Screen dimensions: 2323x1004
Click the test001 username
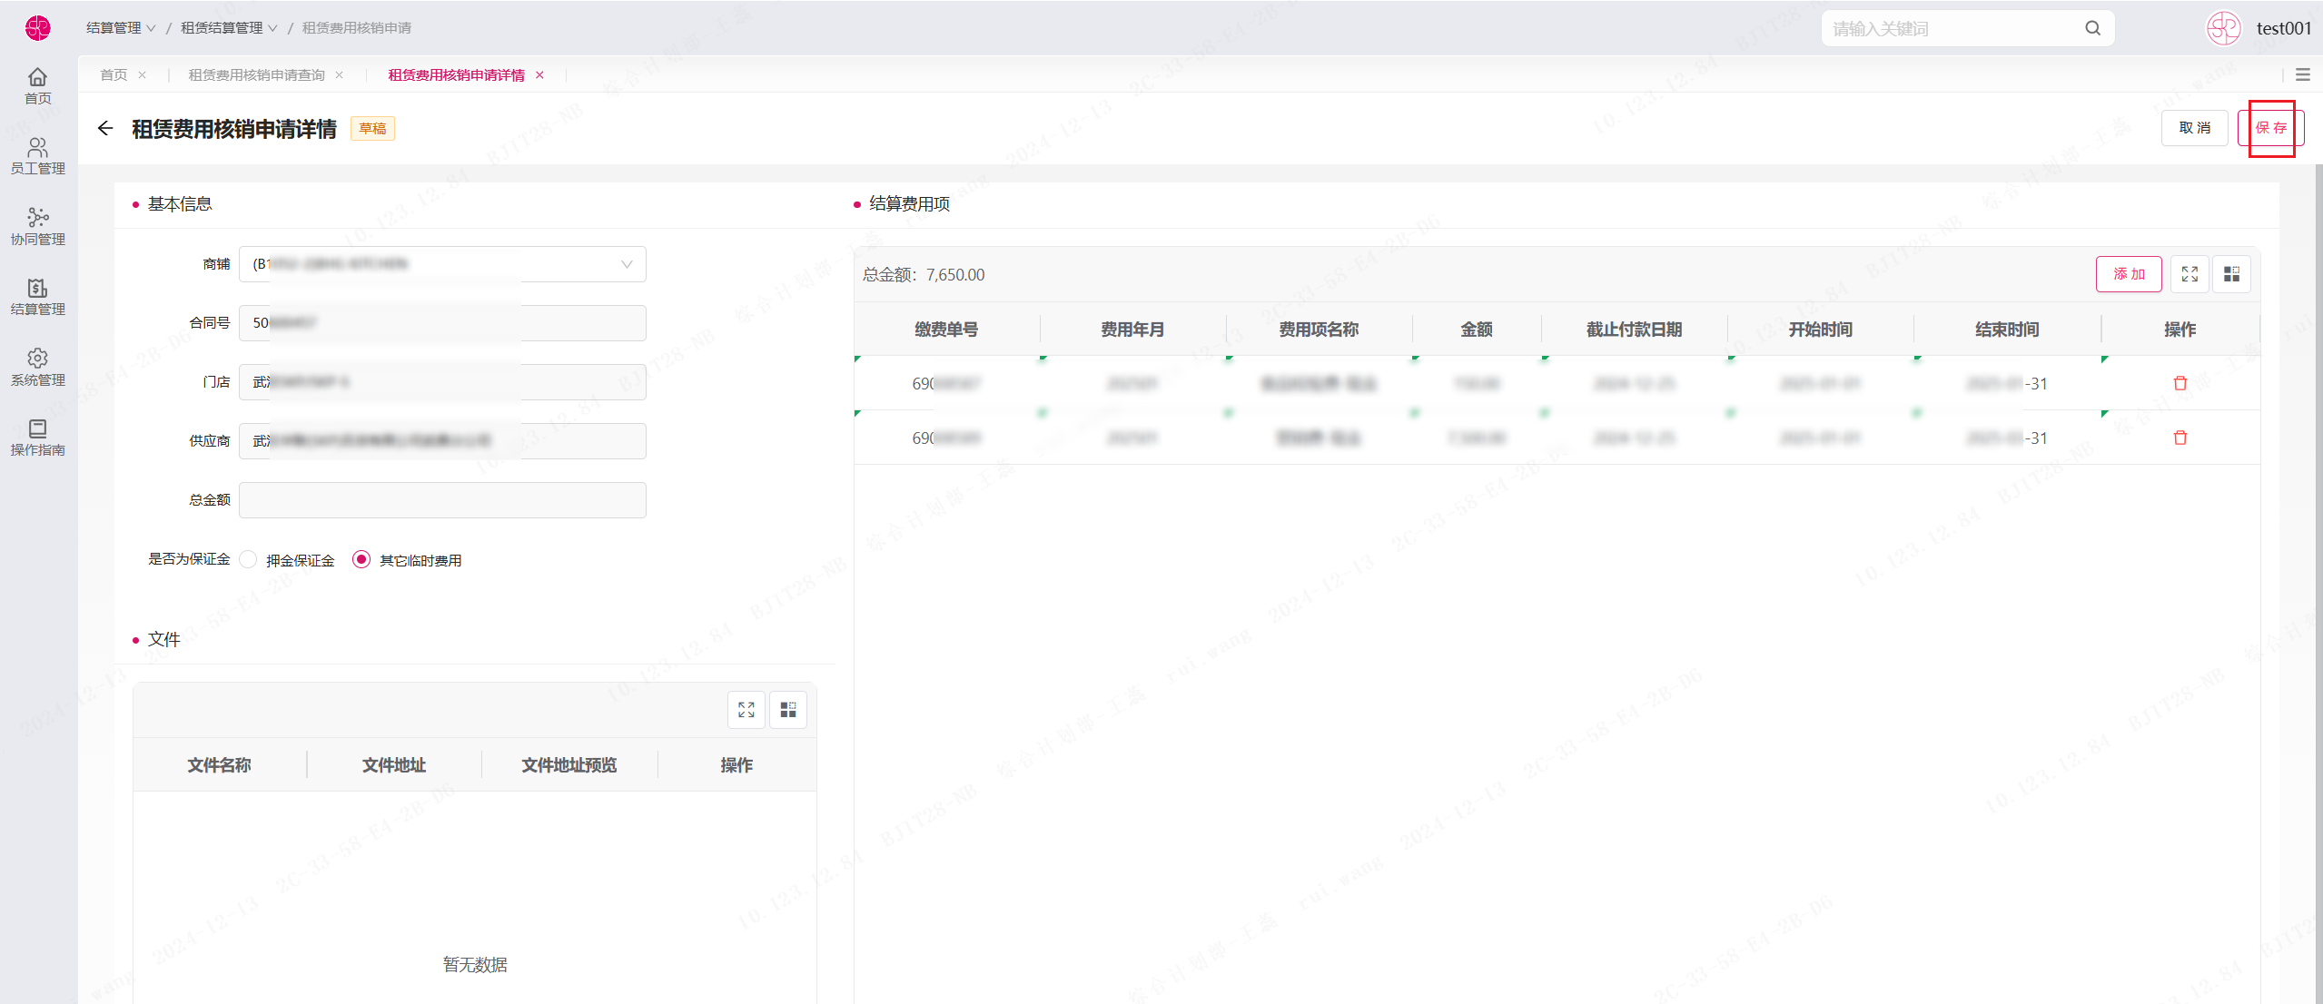click(2283, 28)
